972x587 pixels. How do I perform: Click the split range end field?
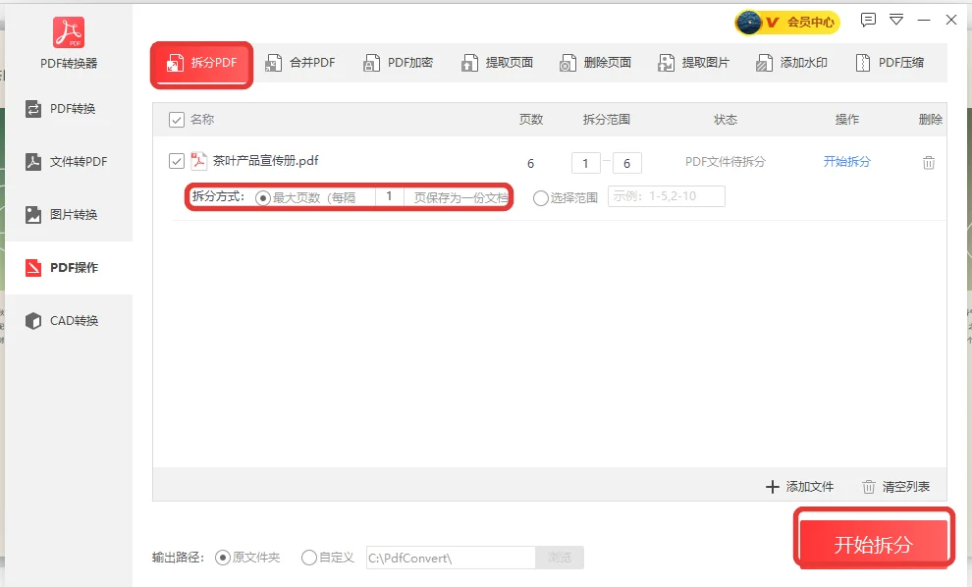[x=627, y=163]
